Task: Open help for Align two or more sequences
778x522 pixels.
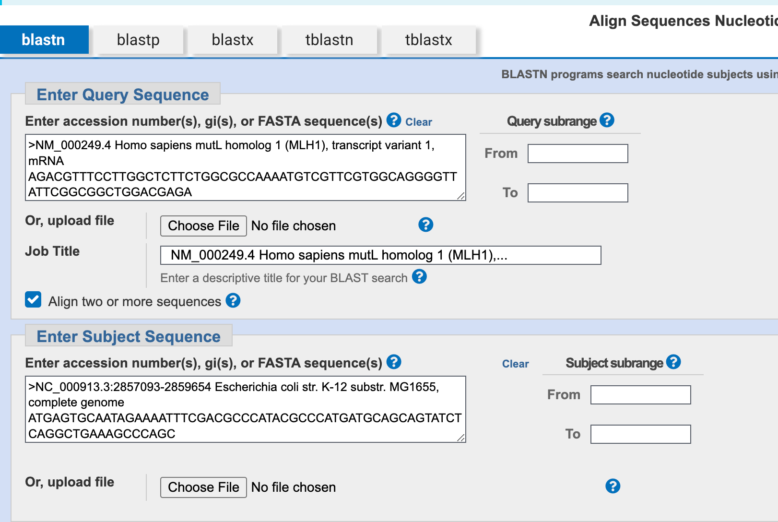Action: pos(233,300)
